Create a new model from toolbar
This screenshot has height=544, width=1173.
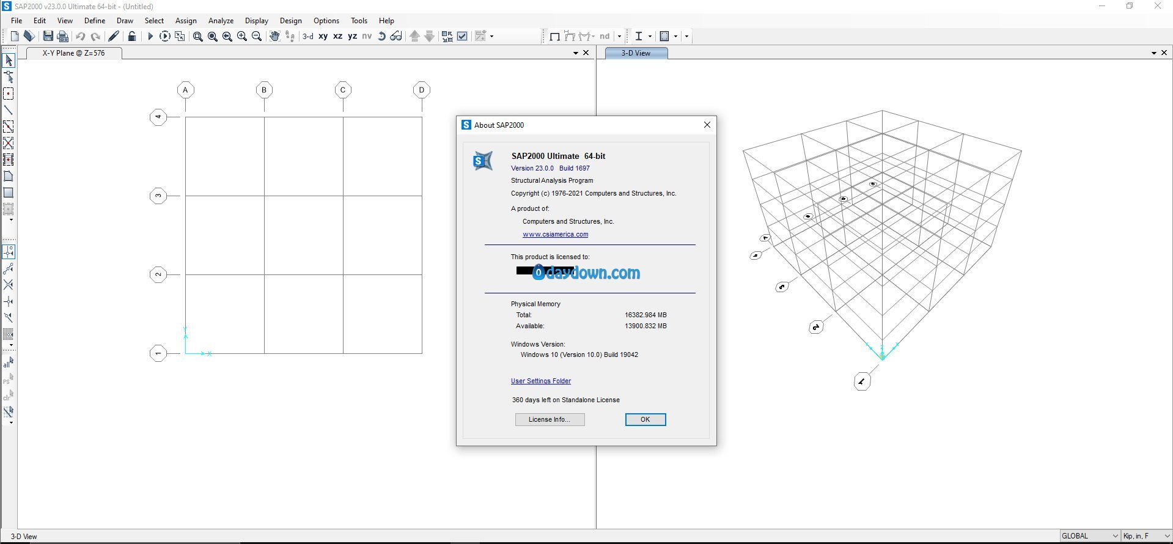pos(15,37)
